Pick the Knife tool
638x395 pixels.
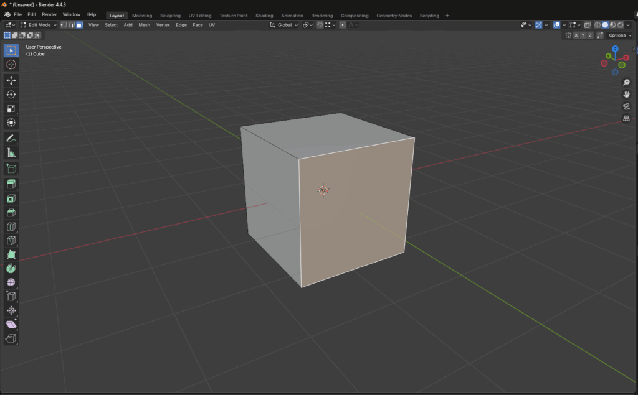(x=11, y=241)
